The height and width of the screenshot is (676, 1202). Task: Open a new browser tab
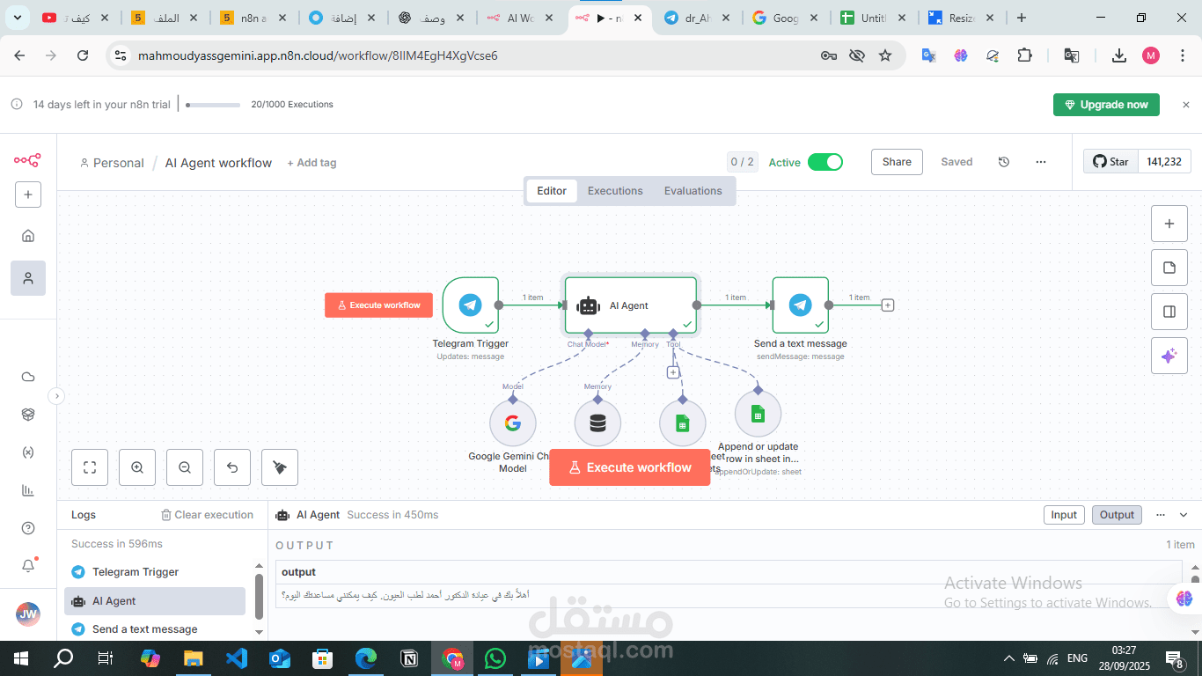tap(1021, 18)
